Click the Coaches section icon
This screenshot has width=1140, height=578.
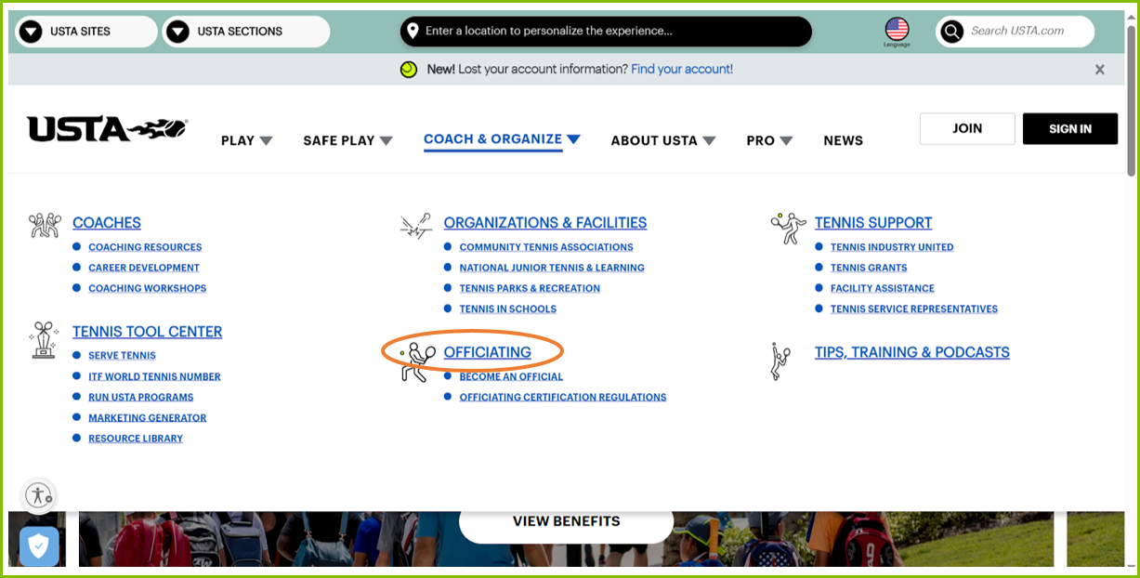pyautogui.click(x=45, y=226)
